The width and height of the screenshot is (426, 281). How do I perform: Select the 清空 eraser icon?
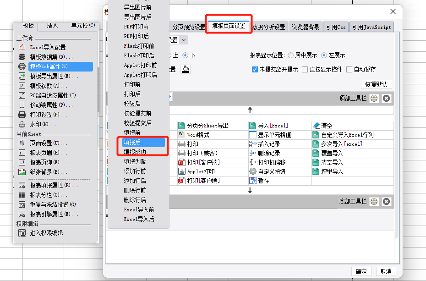click(x=316, y=126)
